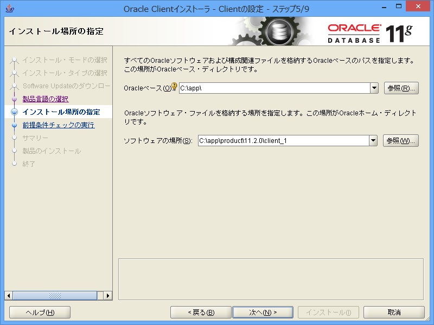Click the Oracle base hint lightbulb icon
Screen dimensions: 434x325
[x=175, y=87]
